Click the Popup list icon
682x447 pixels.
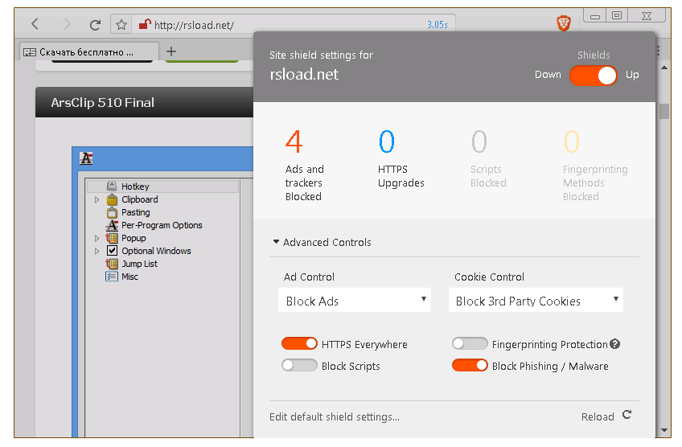[112, 238]
